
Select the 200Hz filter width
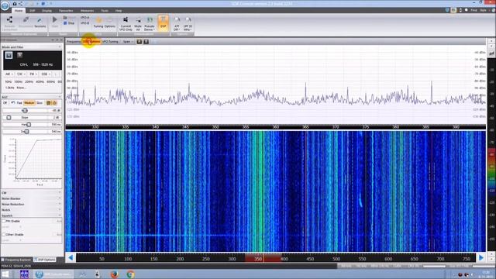pyautogui.click(x=29, y=81)
